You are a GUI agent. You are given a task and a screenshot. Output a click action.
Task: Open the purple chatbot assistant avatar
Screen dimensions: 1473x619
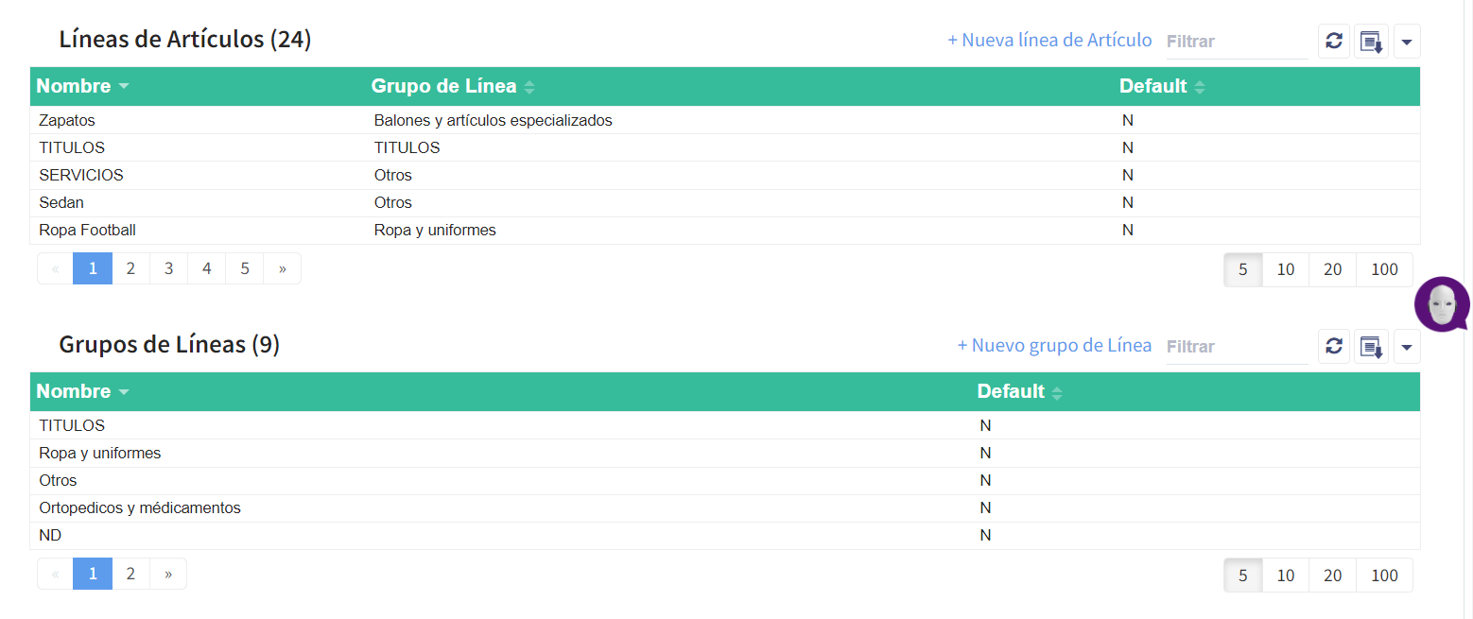[1441, 304]
